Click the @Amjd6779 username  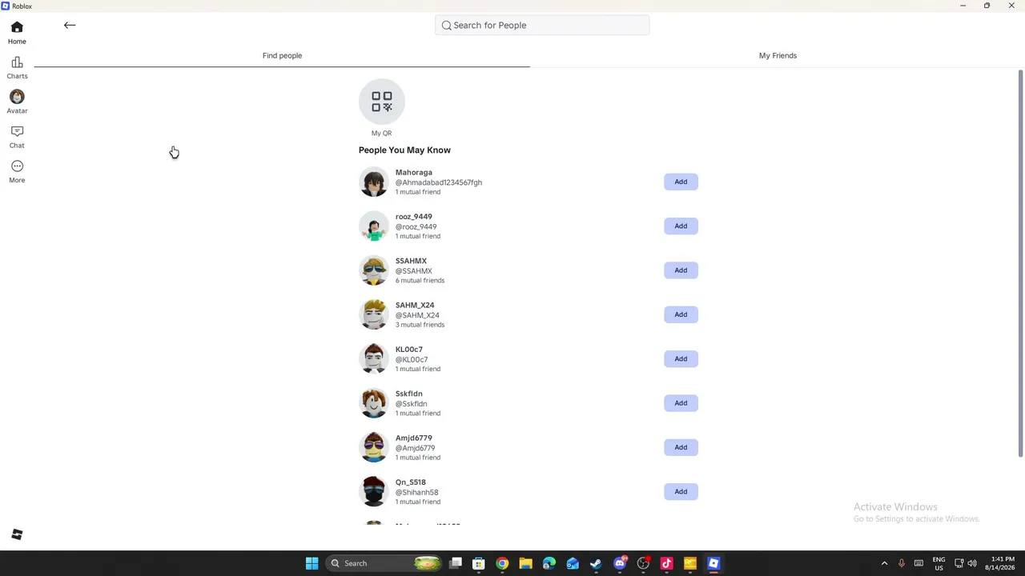[415, 448]
